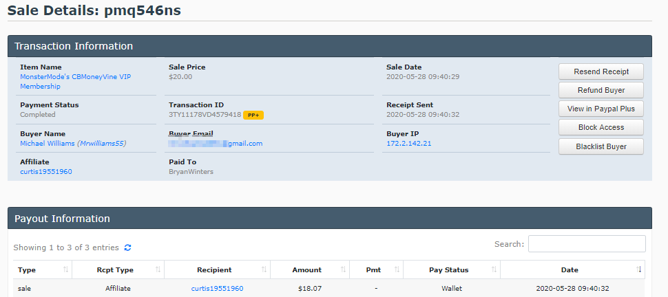The image size is (668, 297).
Task: Focus the payout Search input field
Action: point(587,244)
